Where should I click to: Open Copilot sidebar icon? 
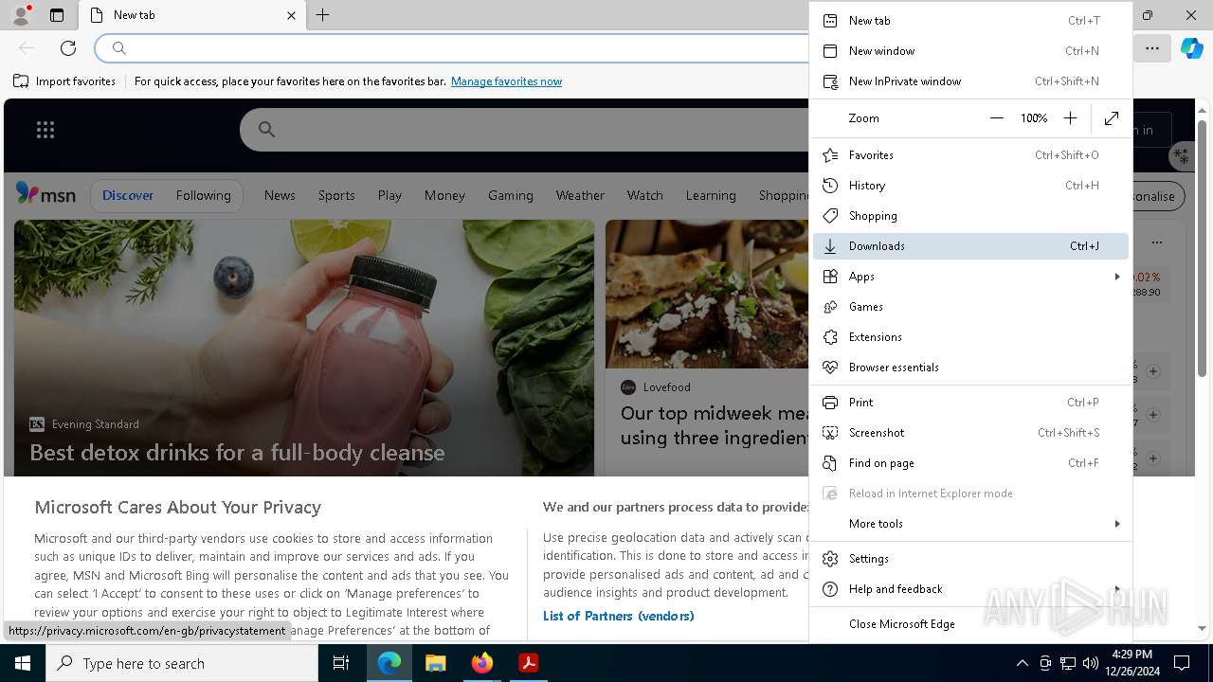tap(1191, 48)
